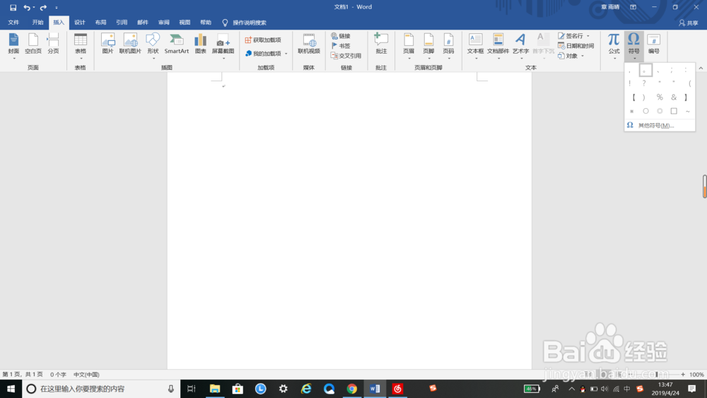Insert an equation (公式)
Screen dimensions: 707x398
[x=614, y=45]
